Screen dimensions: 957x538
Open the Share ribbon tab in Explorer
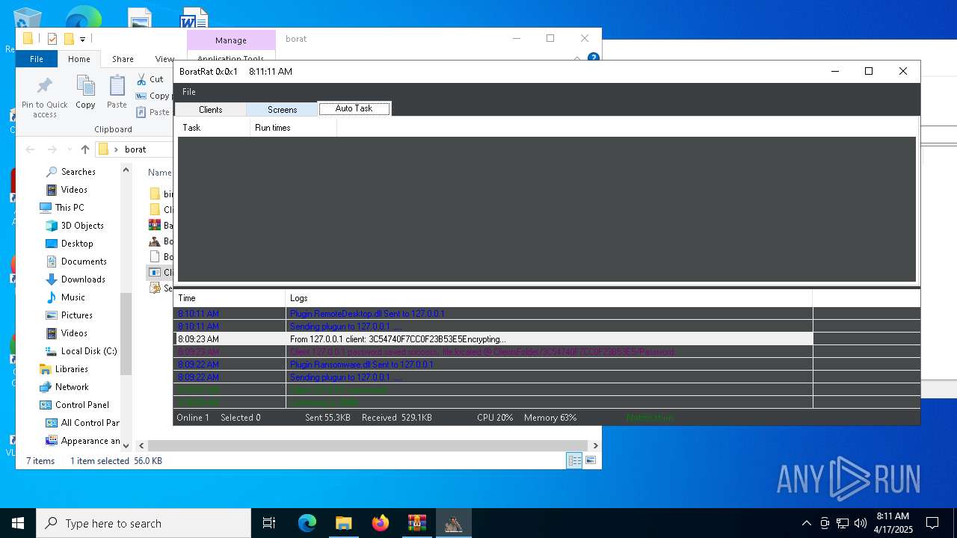pos(123,59)
